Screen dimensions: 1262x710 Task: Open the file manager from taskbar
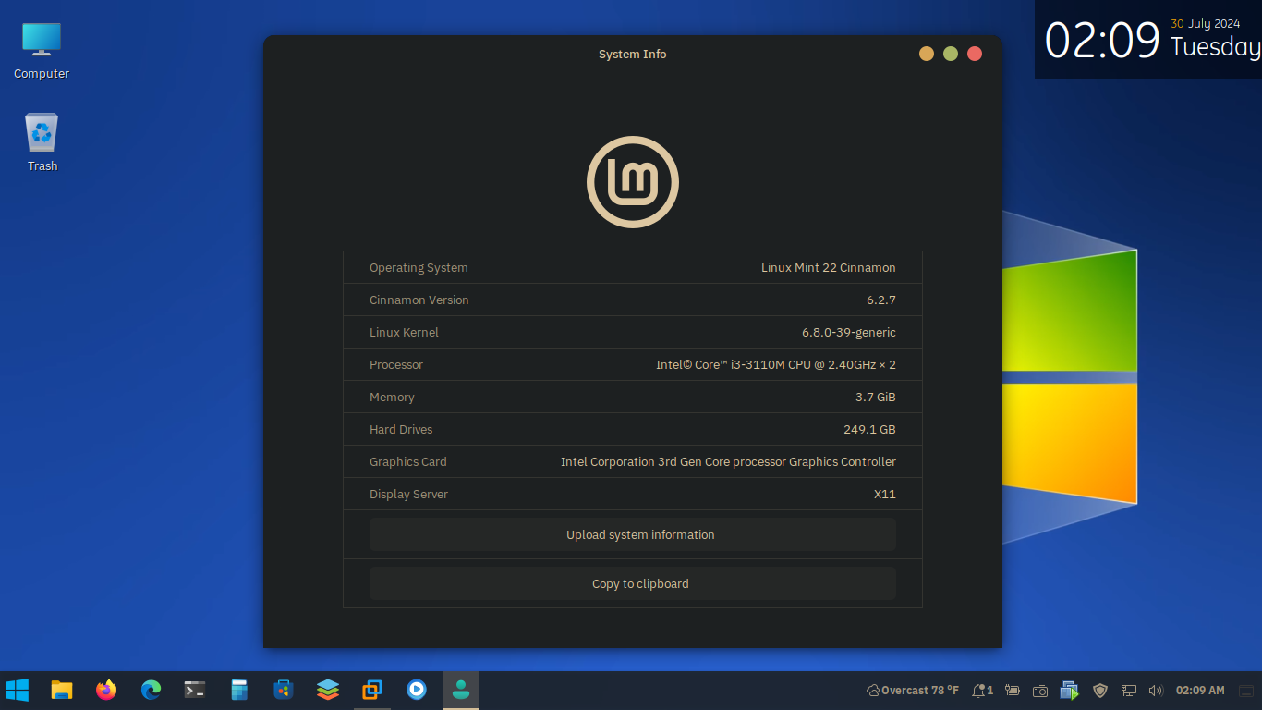pyautogui.click(x=62, y=690)
